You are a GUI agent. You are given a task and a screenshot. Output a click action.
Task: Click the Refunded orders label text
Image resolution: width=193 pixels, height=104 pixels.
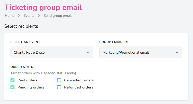(x=79, y=87)
